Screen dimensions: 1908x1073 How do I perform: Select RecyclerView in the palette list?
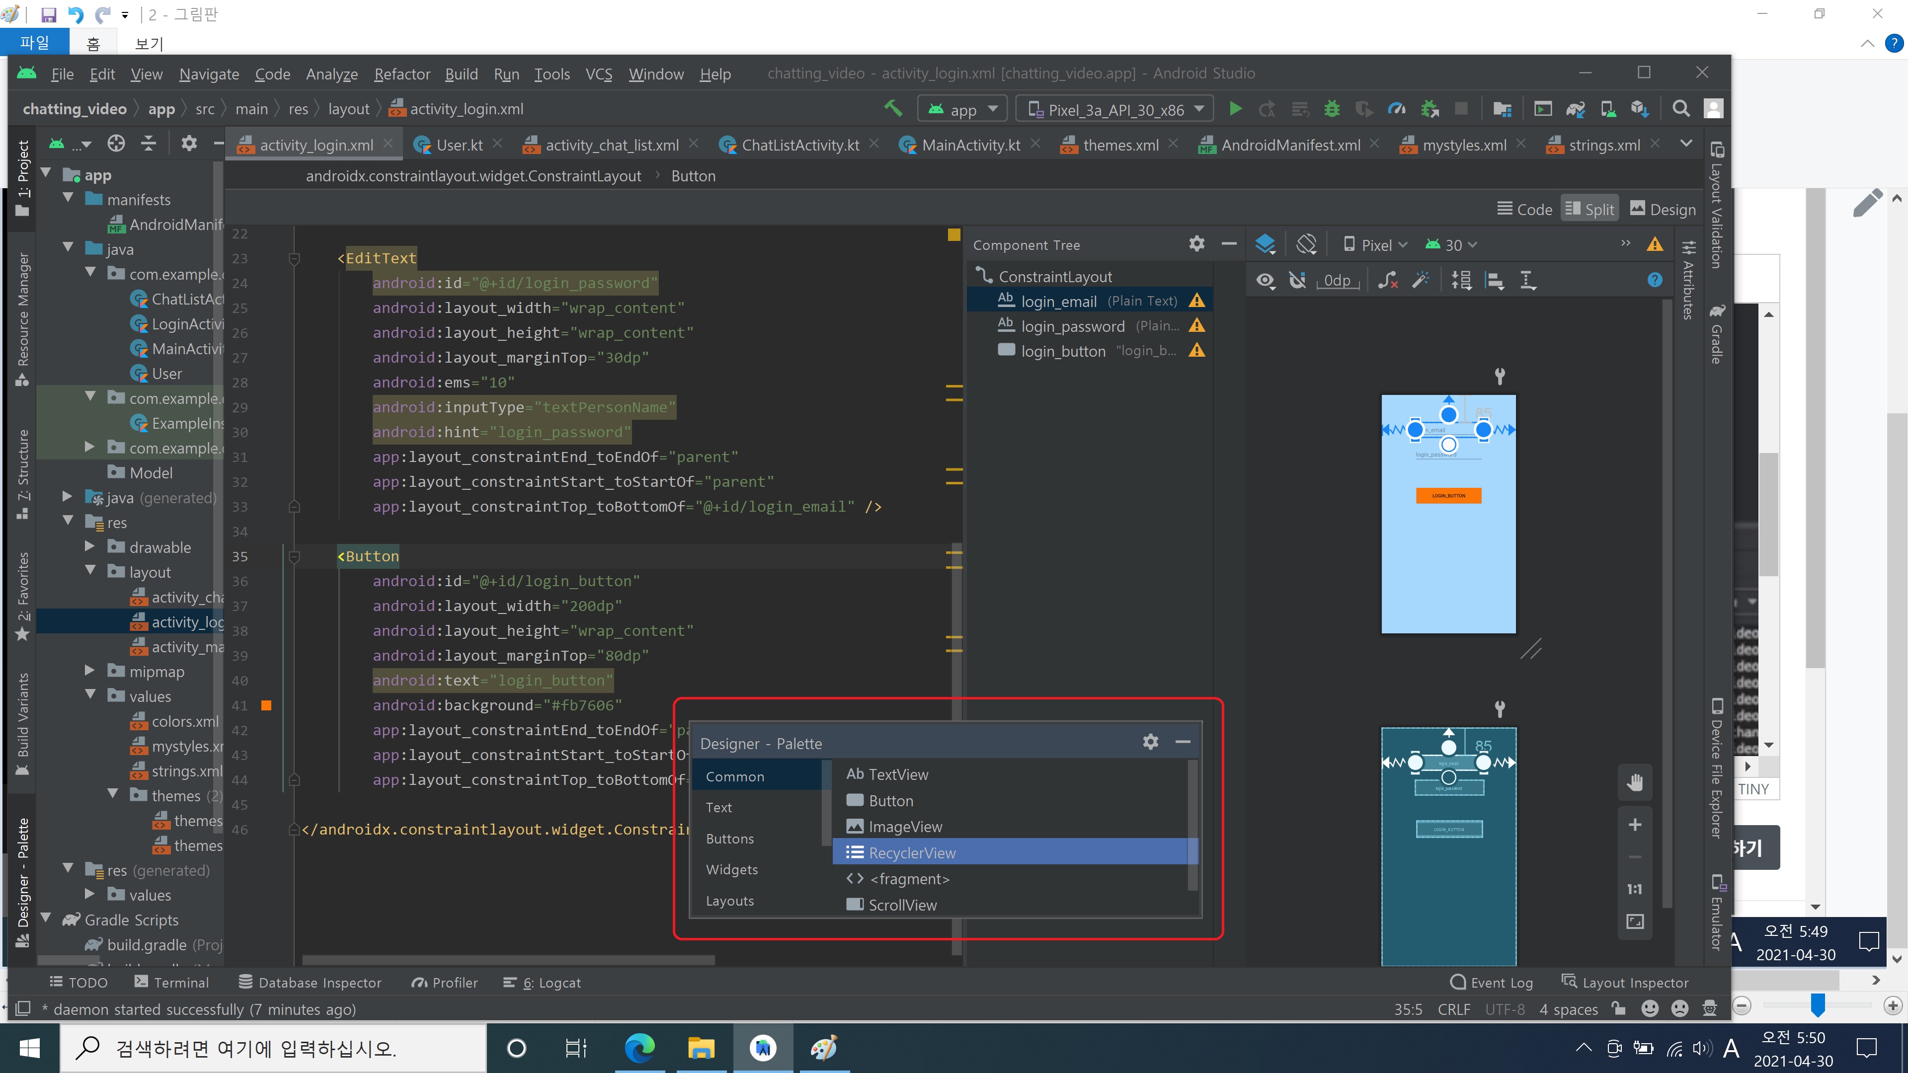click(x=912, y=852)
